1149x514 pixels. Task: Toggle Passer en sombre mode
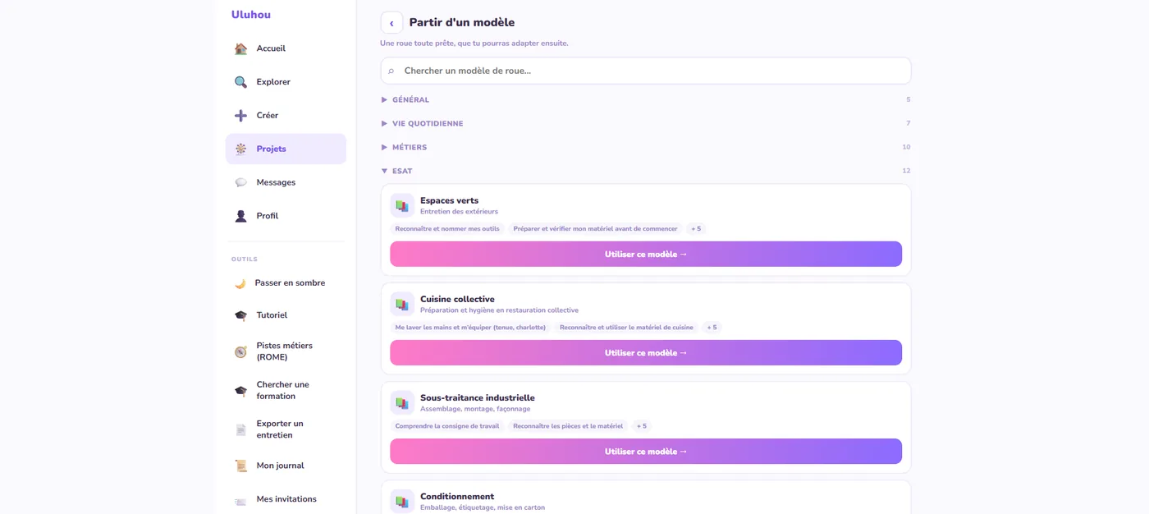point(286,283)
